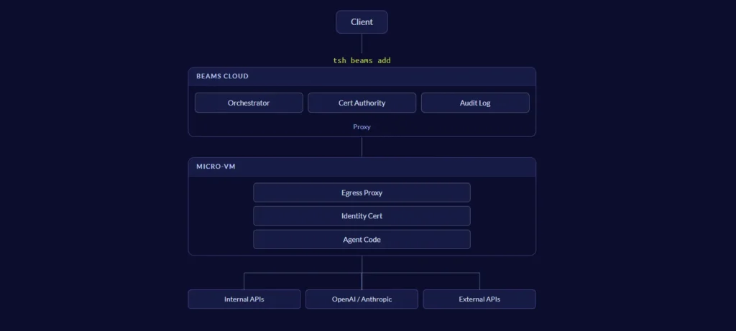Click connector line between Beams Cloud and Micro-VM
This screenshot has height=331, width=736.
[362, 147]
